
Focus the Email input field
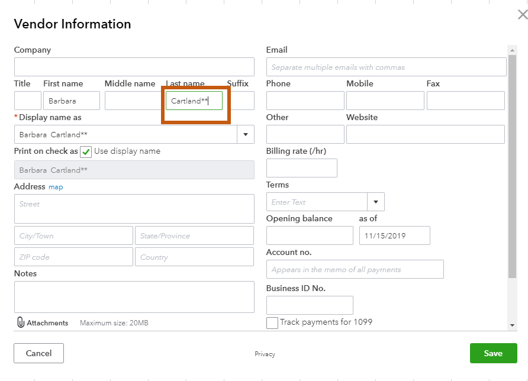click(x=386, y=67)
